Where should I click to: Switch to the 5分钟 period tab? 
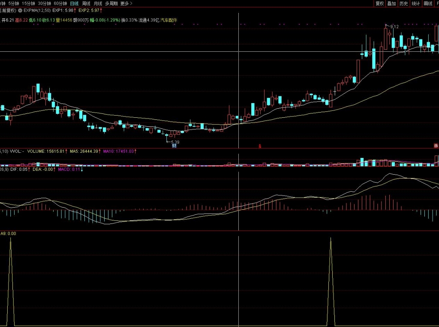tap(13, 3)
